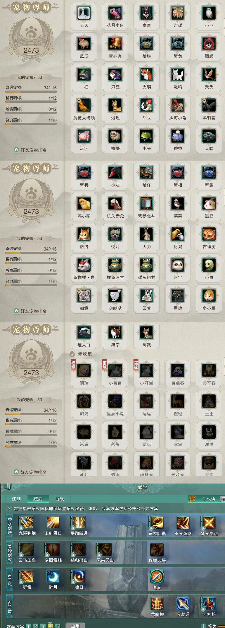Open the 黄袍大统领 pet entry

(x=84, y=105)
